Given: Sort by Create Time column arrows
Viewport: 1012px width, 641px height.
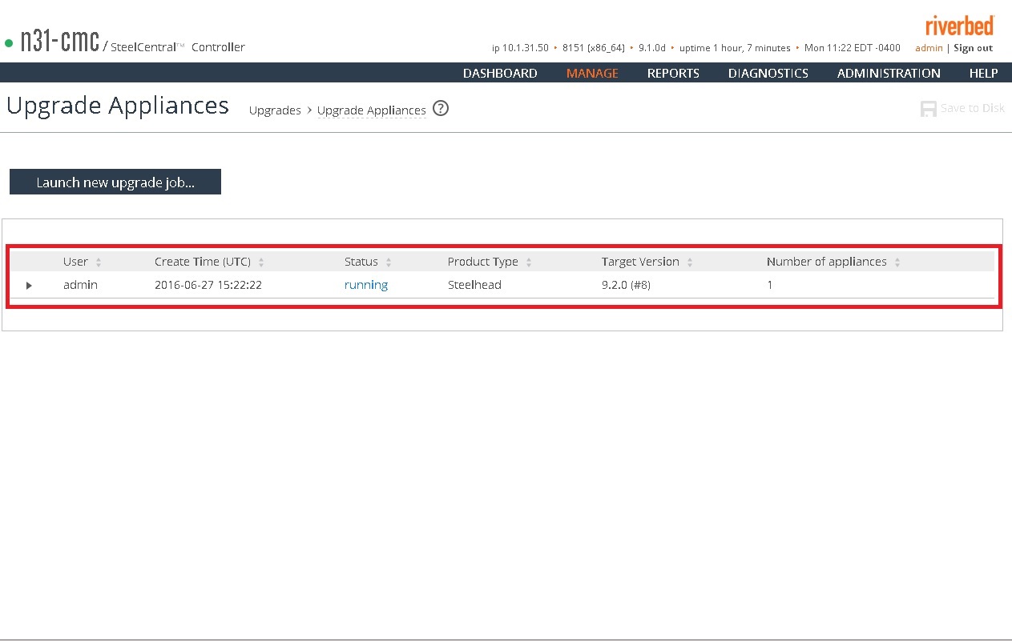Looking at the screenshot, I should 261,262.
